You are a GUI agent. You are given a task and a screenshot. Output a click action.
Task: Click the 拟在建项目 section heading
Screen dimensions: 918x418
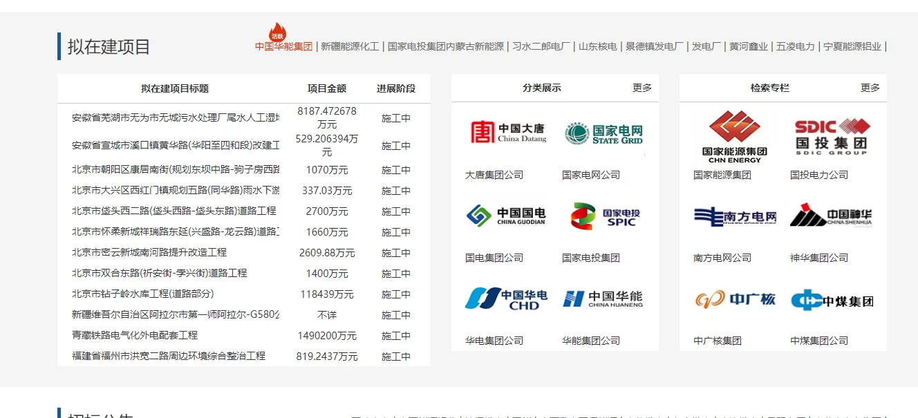pos(109,47)
